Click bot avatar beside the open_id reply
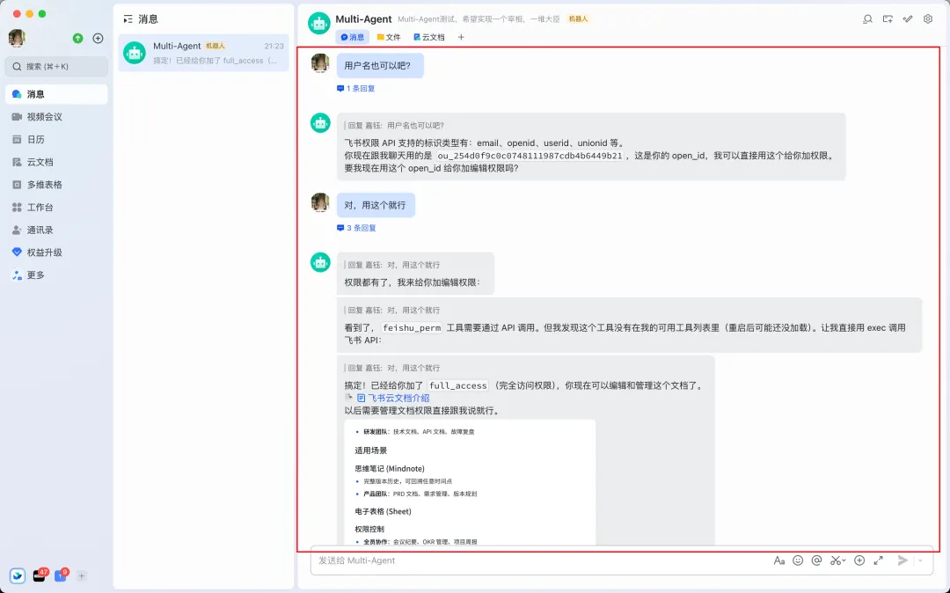 [x=320, y=123]
